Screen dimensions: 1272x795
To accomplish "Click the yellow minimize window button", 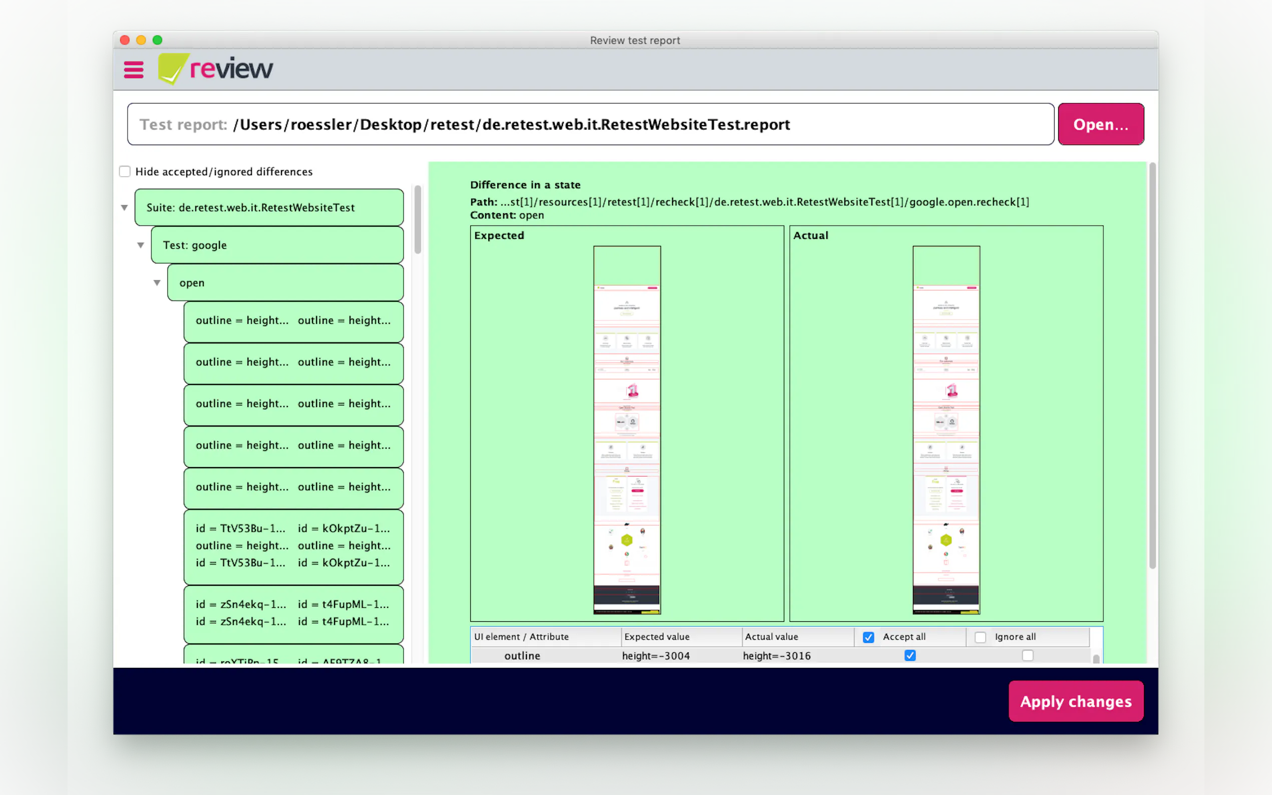I will pyautogui.click(x=141, y=40).
